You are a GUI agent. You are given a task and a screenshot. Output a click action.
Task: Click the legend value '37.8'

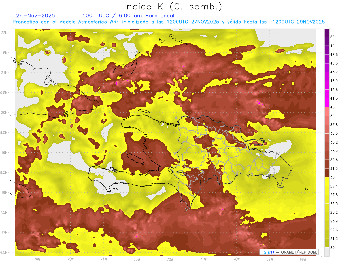[x=334, y=125]
